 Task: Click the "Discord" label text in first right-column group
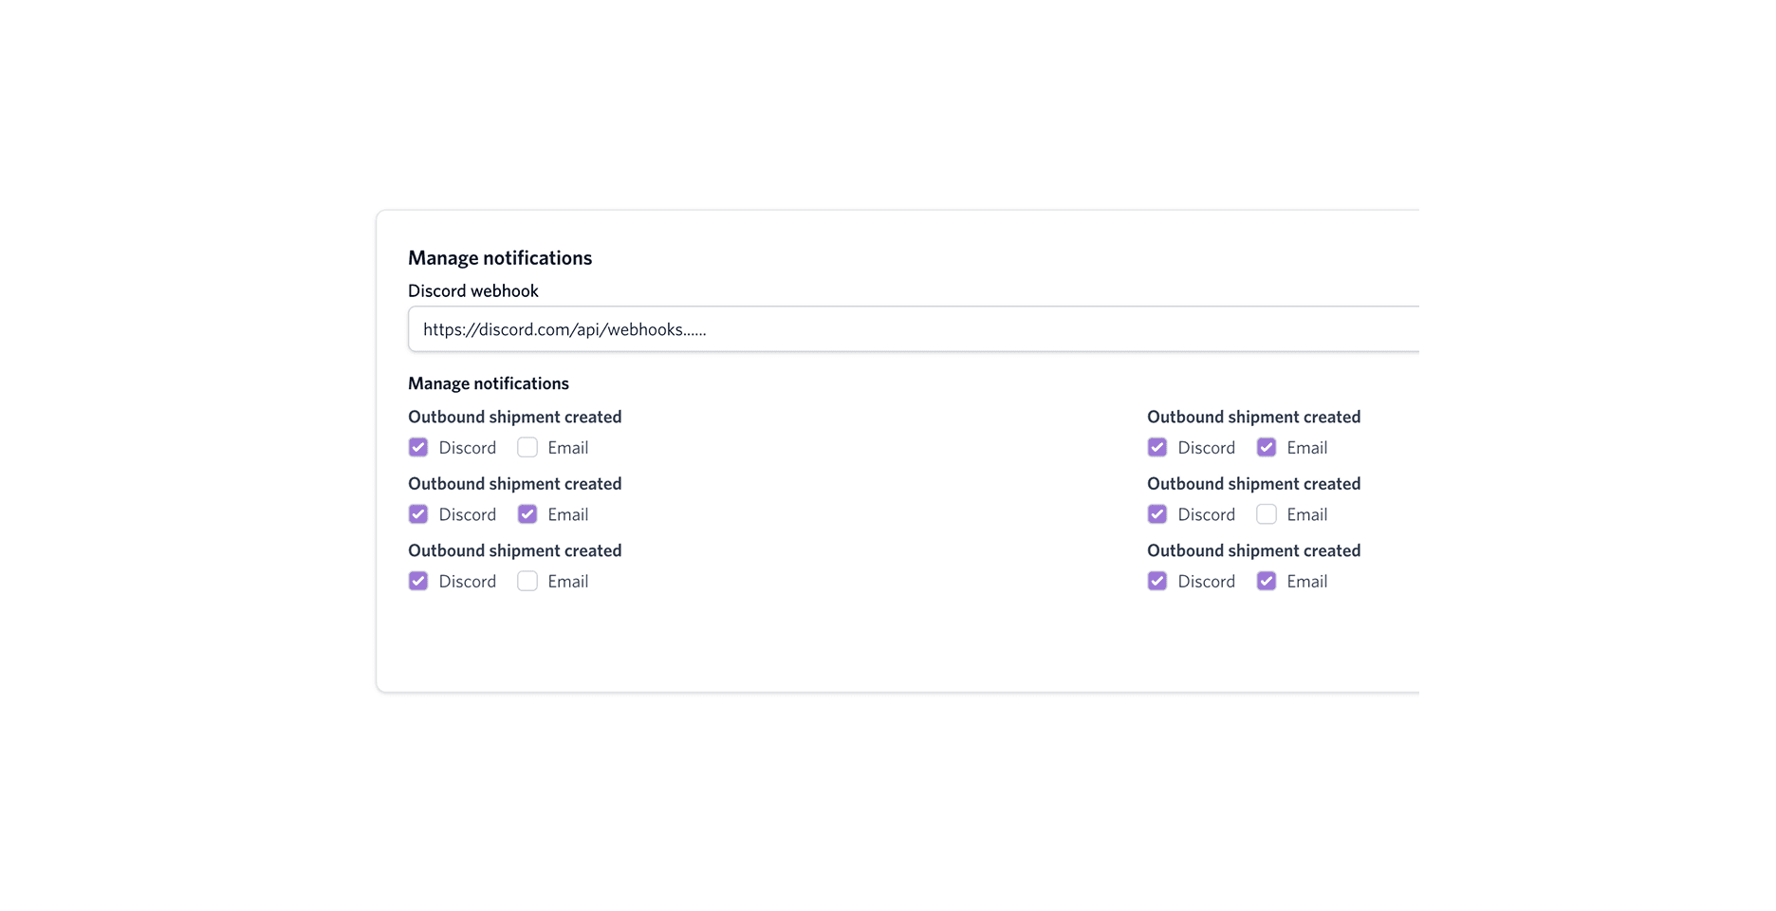[x=1206, y=448]
